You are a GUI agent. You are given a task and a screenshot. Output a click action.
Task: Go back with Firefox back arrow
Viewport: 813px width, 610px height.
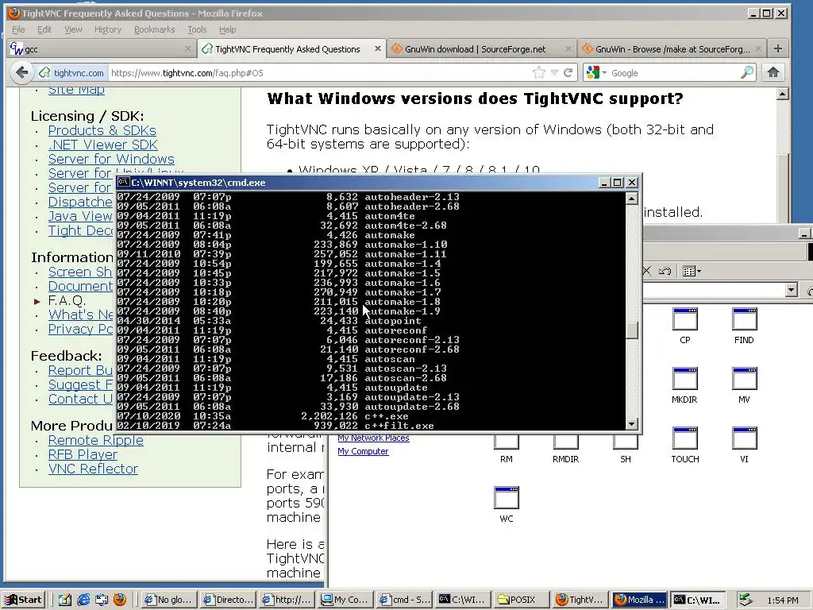click(x=21, y=72)
